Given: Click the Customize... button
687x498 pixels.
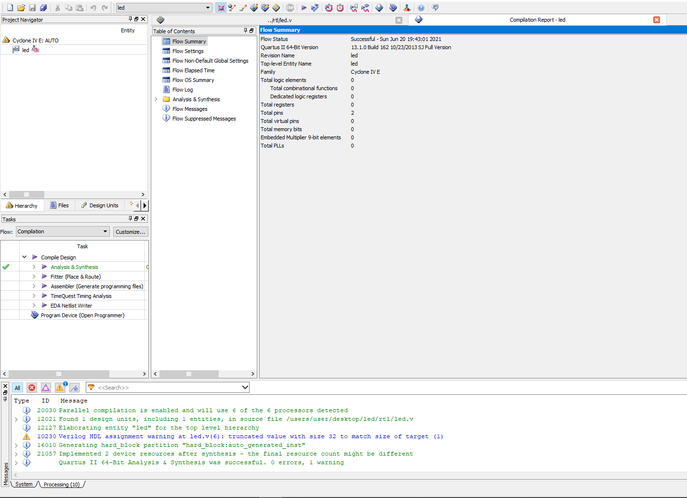Looking at the screenshot, I should (130, 232).
